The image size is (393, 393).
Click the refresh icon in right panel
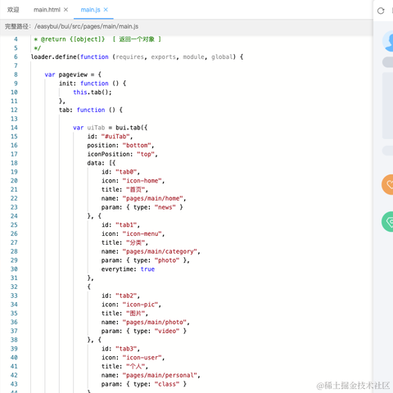click(x=381, y=11)
